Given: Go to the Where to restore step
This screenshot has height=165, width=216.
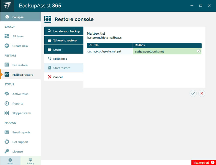Looking at the screenshot, I should (x=64, y=40).
